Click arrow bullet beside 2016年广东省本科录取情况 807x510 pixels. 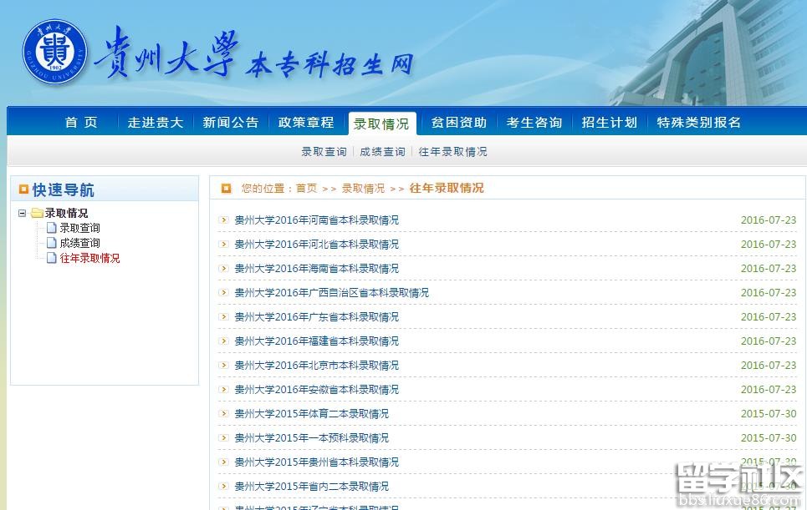(x=223, y=316)
